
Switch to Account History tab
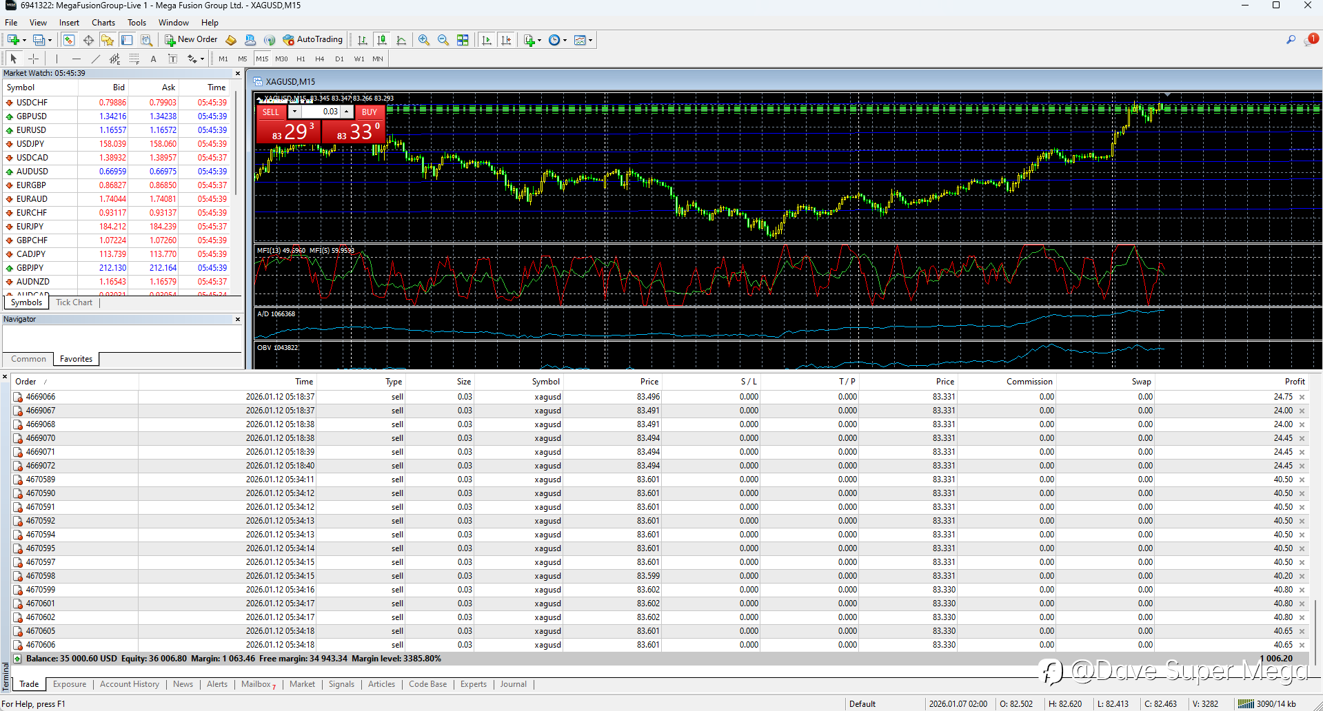click(x=129, y=684)
